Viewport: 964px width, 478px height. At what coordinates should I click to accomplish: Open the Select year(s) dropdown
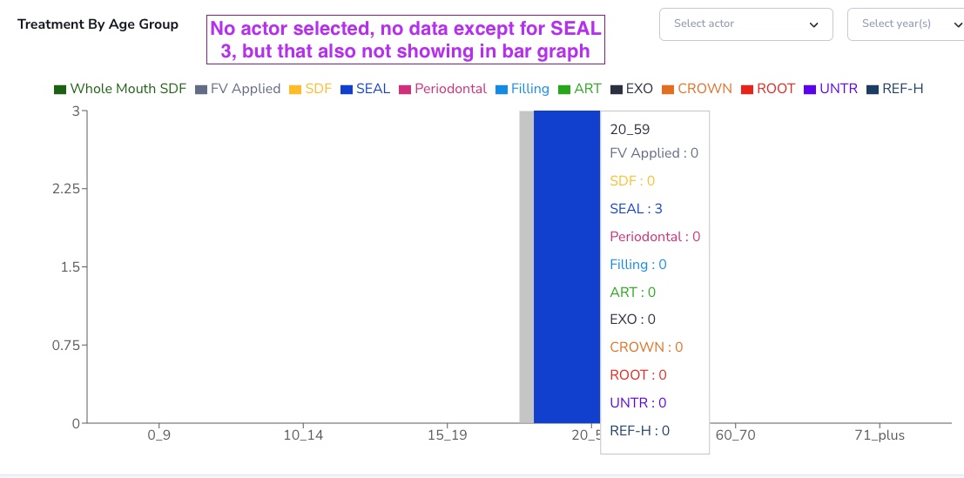(906, 24)
